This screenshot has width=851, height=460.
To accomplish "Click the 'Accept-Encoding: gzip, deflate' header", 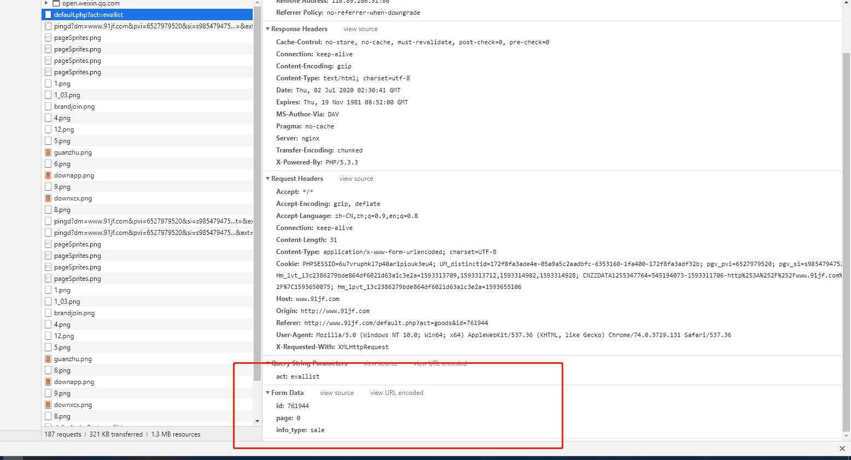I will click(x=328, y=204).
